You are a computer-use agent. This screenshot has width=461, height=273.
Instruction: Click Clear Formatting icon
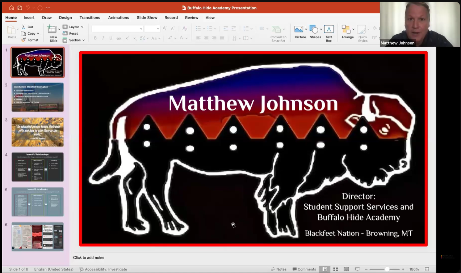click(x=184, y=29)
